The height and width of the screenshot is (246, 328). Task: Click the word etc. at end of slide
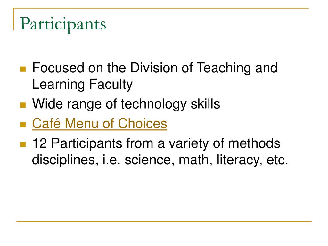(x=277, y=160)
